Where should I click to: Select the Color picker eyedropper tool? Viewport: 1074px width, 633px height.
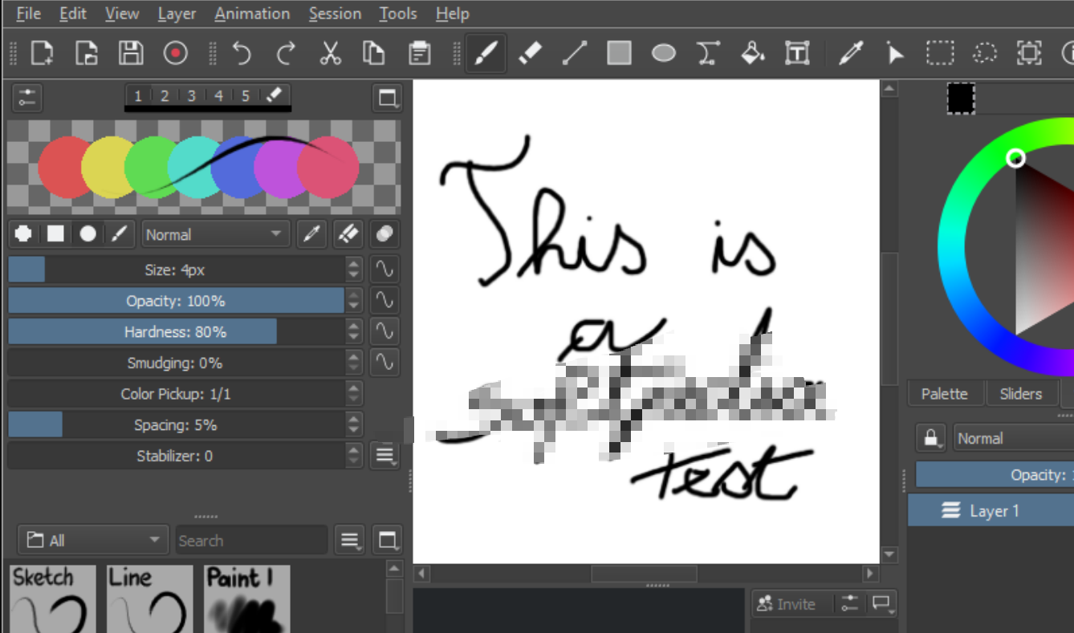point(852,53)
